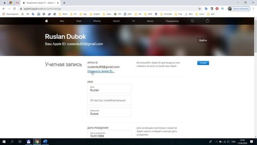Click the address bar URL
Image resolution: width=257 pixels, height=145 pixels.
[x=42, y=9]
